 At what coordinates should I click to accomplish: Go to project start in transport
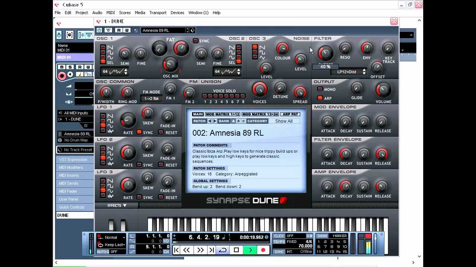176,250
